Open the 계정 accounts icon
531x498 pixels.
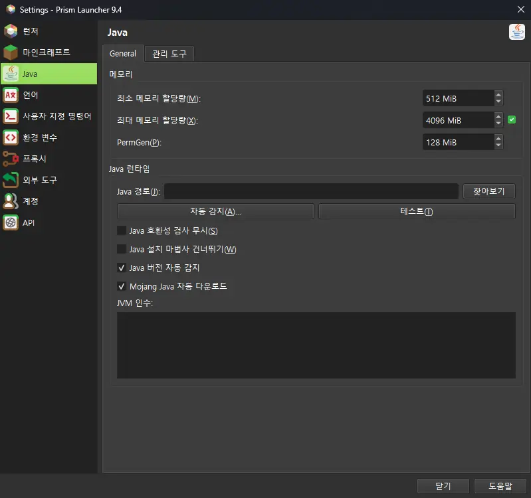coord(11,201)
